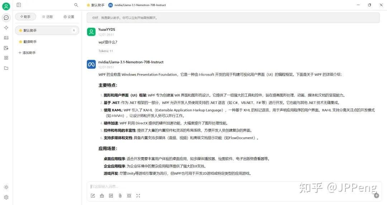Open settings gear at sidebar bottom

click(x=6, y=197)
